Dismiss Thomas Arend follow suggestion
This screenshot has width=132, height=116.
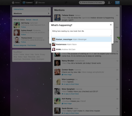[x=48, y=38]
